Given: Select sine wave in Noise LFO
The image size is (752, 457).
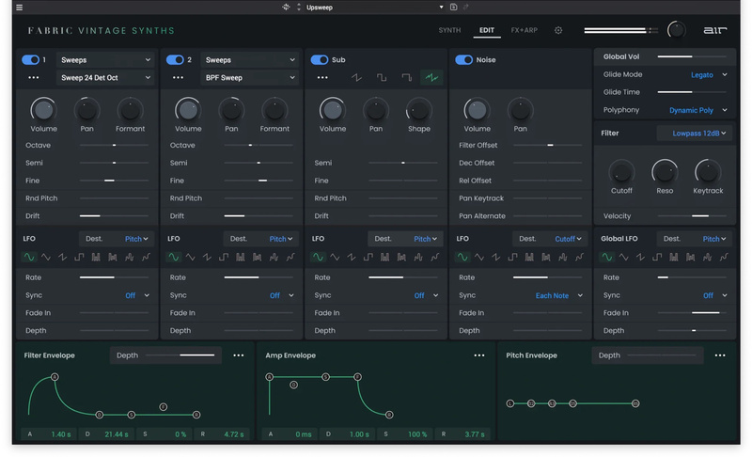Looking at the screenshot, I should tap(462, 257).
